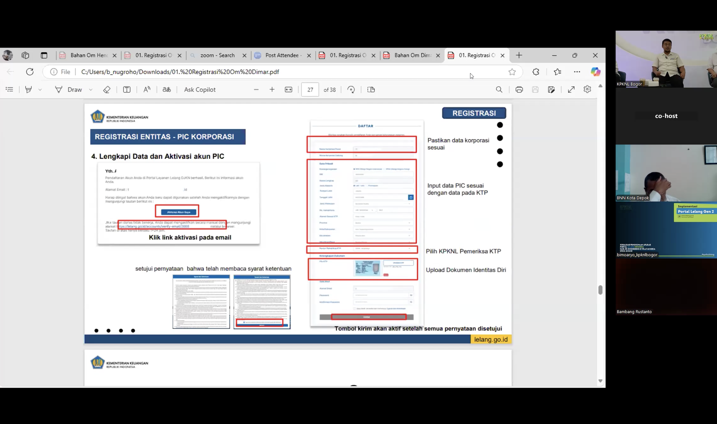Select the highlight pen tool

coord(29,90)
